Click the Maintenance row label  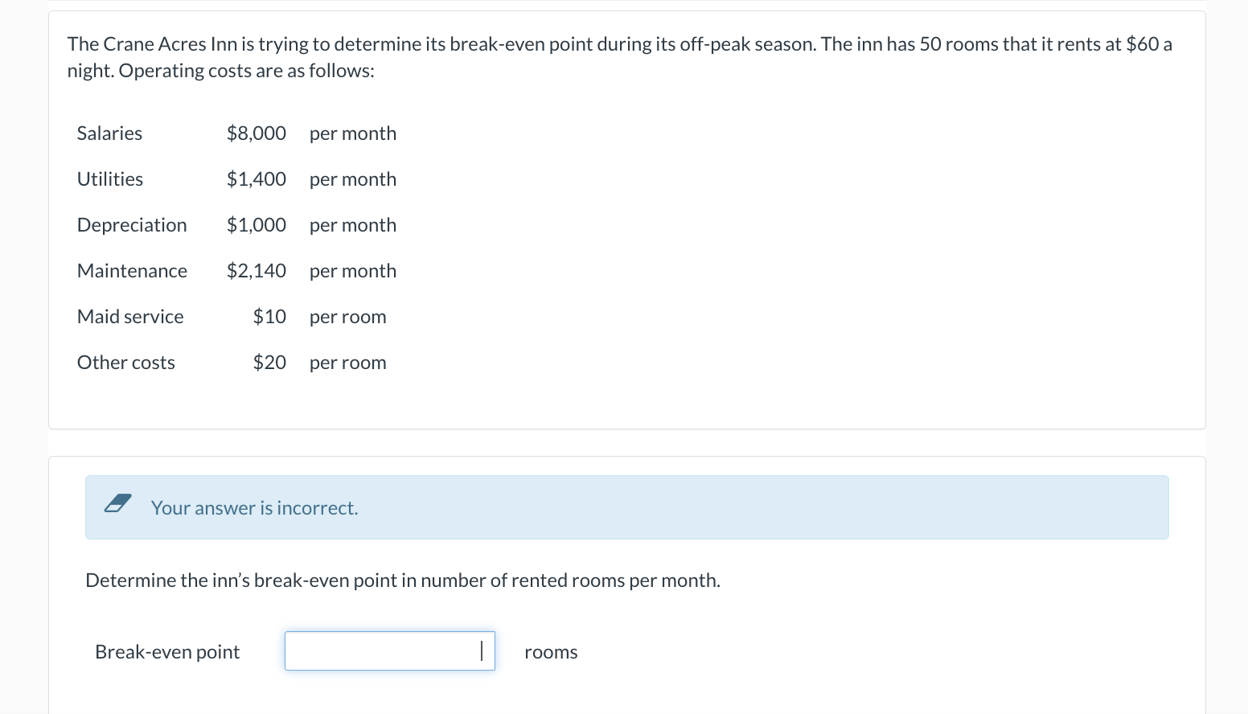(x=132, y=271)
